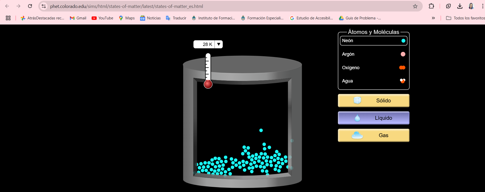Select Oxígeno molecule option

click(373, 68)
